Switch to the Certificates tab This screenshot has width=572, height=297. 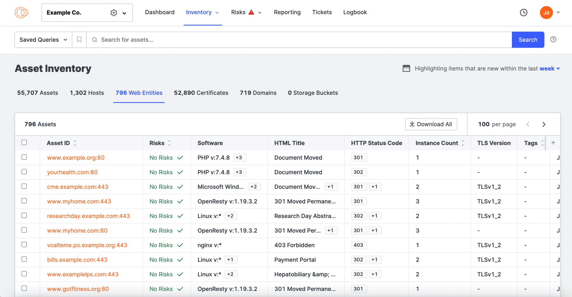201,93
